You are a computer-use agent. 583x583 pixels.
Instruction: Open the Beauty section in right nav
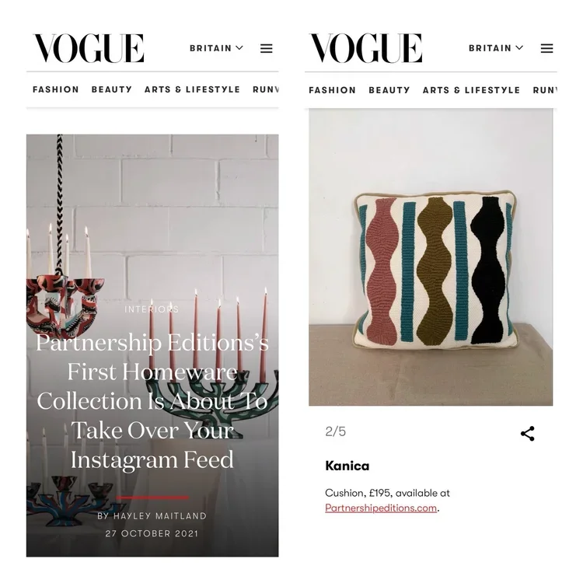[x=389, y=90]
